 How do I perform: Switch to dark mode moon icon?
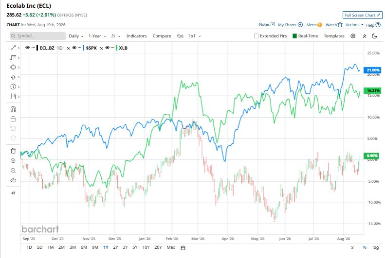(x=374, y=36)
